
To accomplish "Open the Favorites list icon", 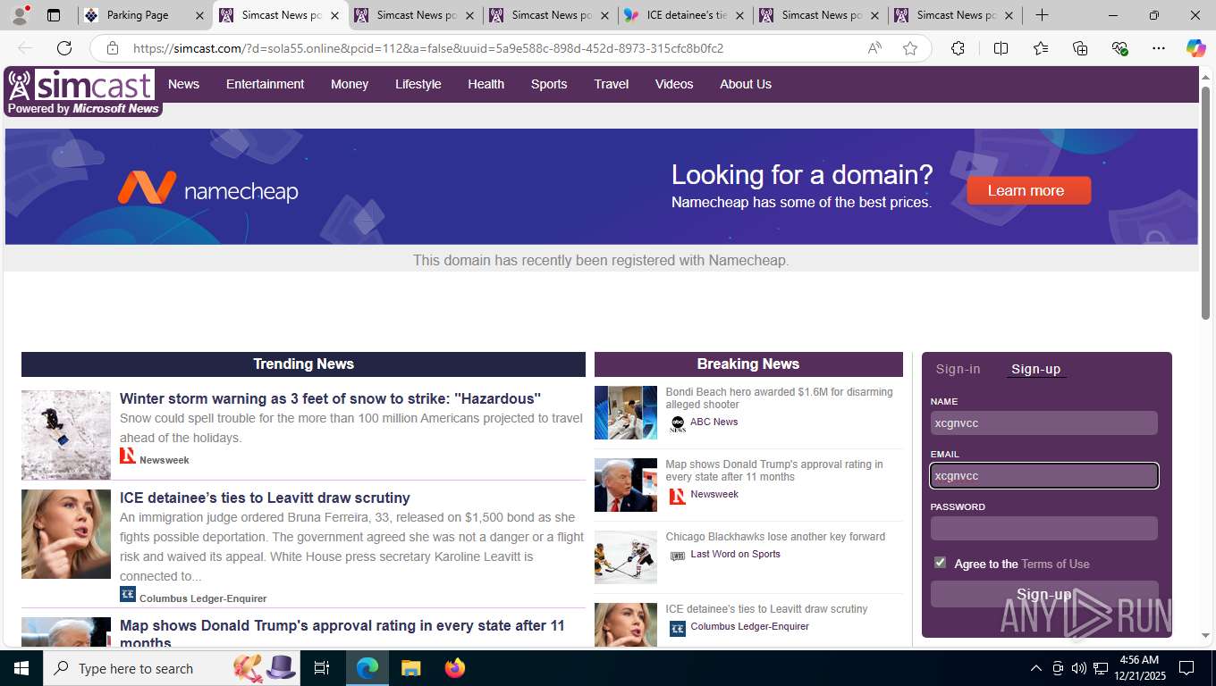I will pos(1041,48).
